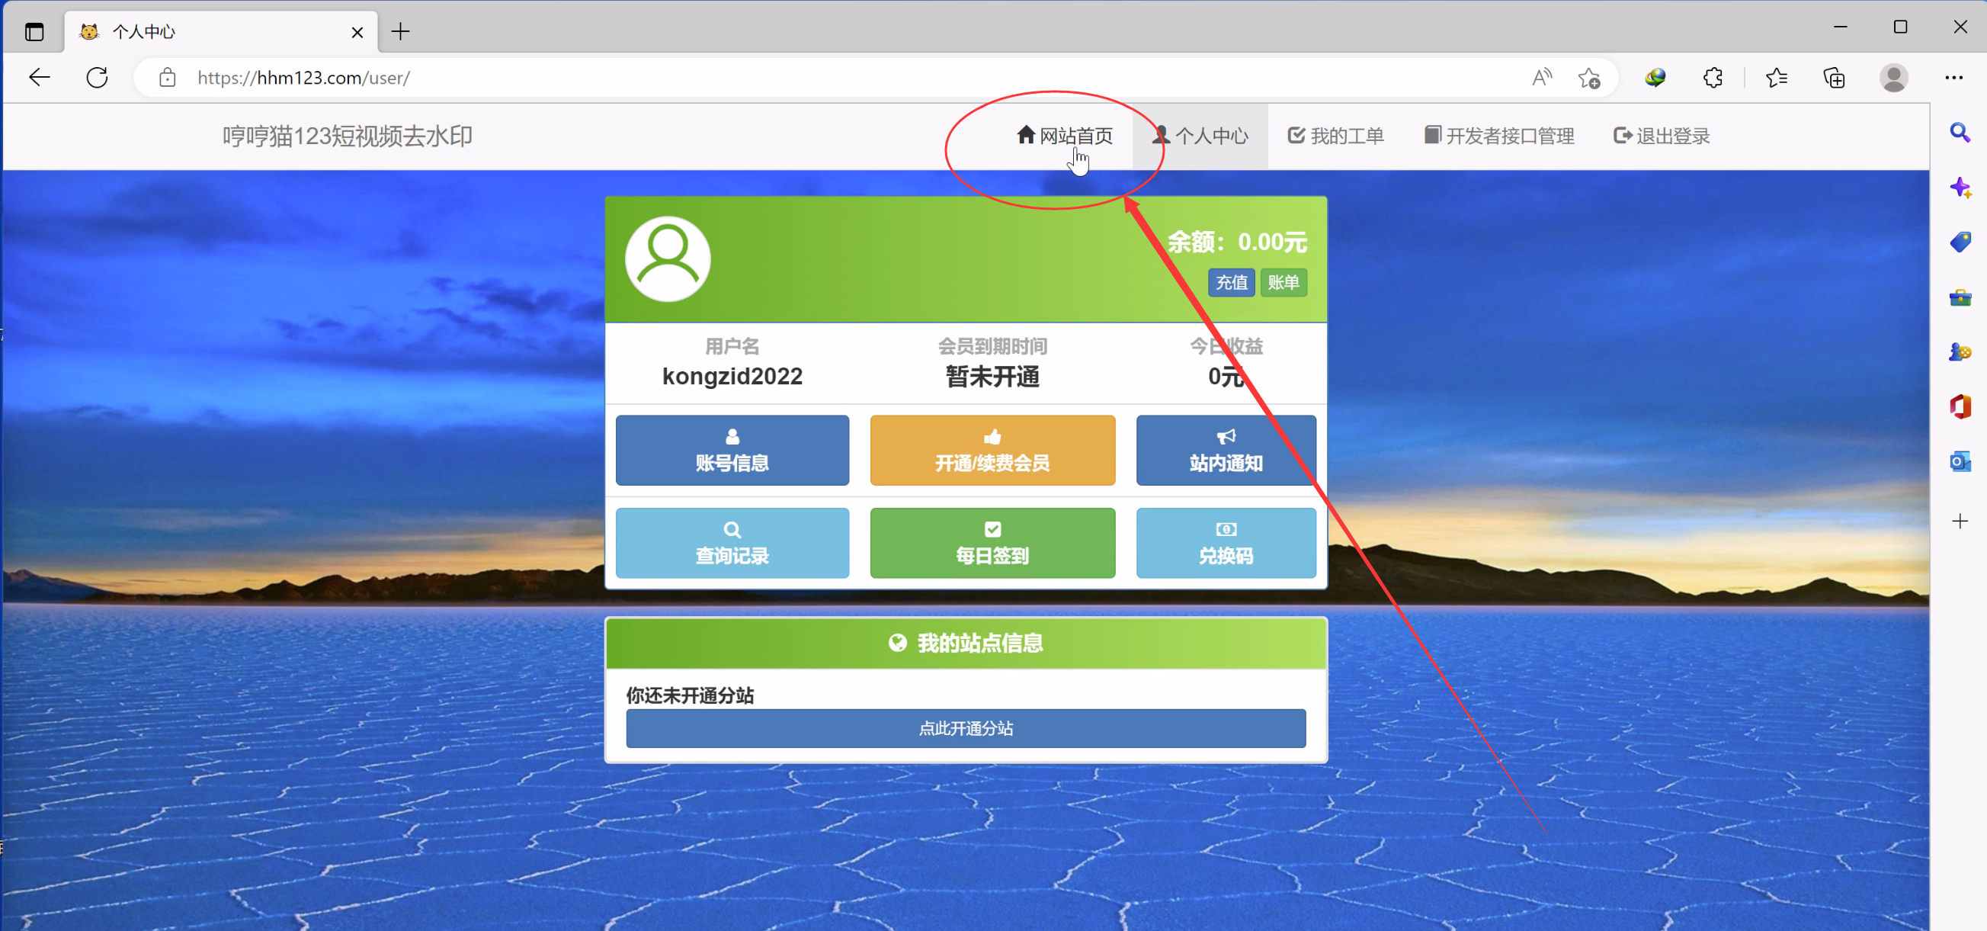Click the sidebar search magnifier icon
The image size is (1987, 931).
tap(1960, 133)
